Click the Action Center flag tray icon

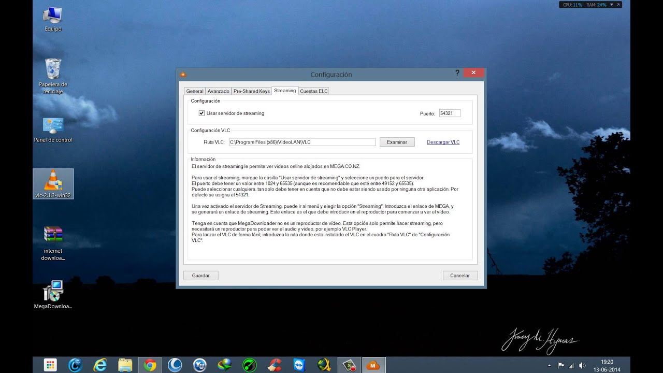[561, 365]
